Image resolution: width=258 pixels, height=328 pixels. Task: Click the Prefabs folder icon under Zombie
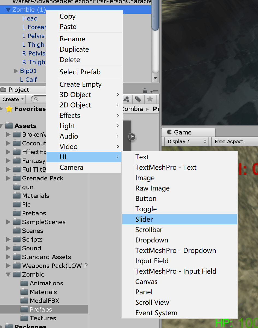(25, 309)
